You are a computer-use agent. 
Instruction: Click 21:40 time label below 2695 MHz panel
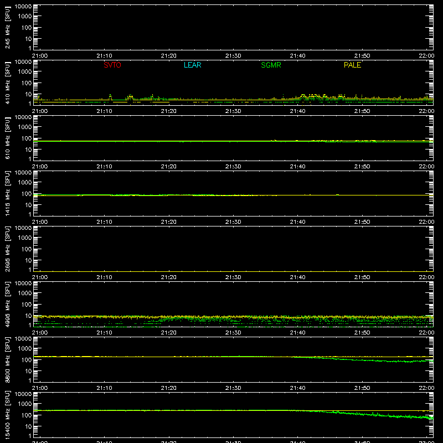297,277
